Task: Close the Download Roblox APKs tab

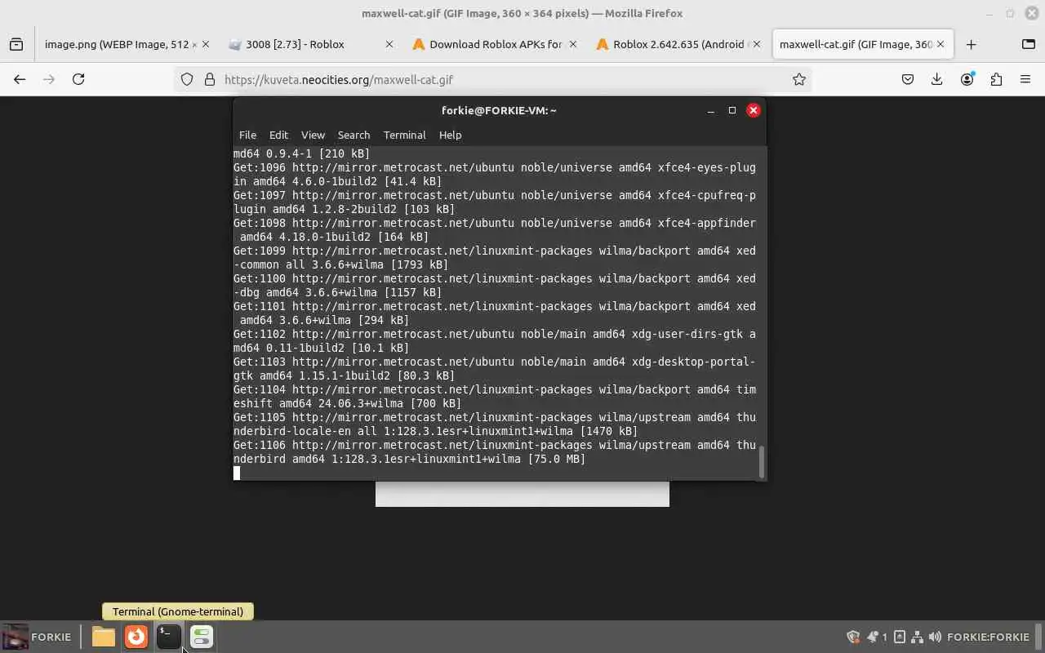Action: point(573,44)
